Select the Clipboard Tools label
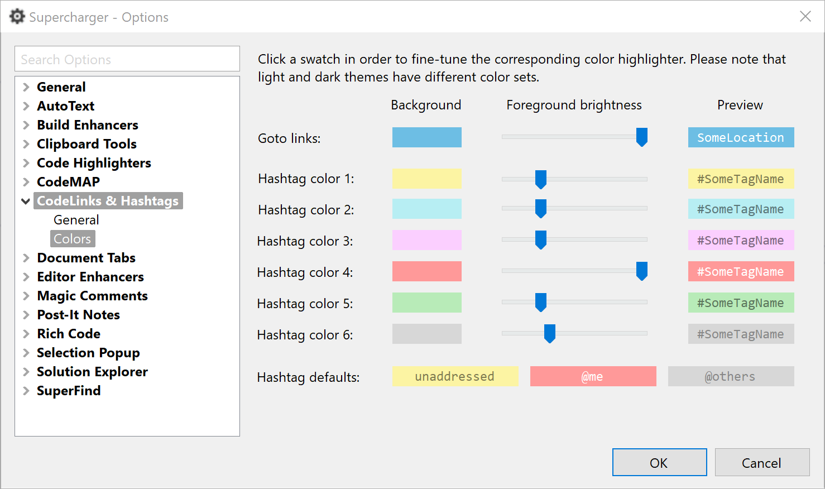Image resolution: width=825 pixels, height=489 pixels. pyautogui.click(x=87, y=144)
